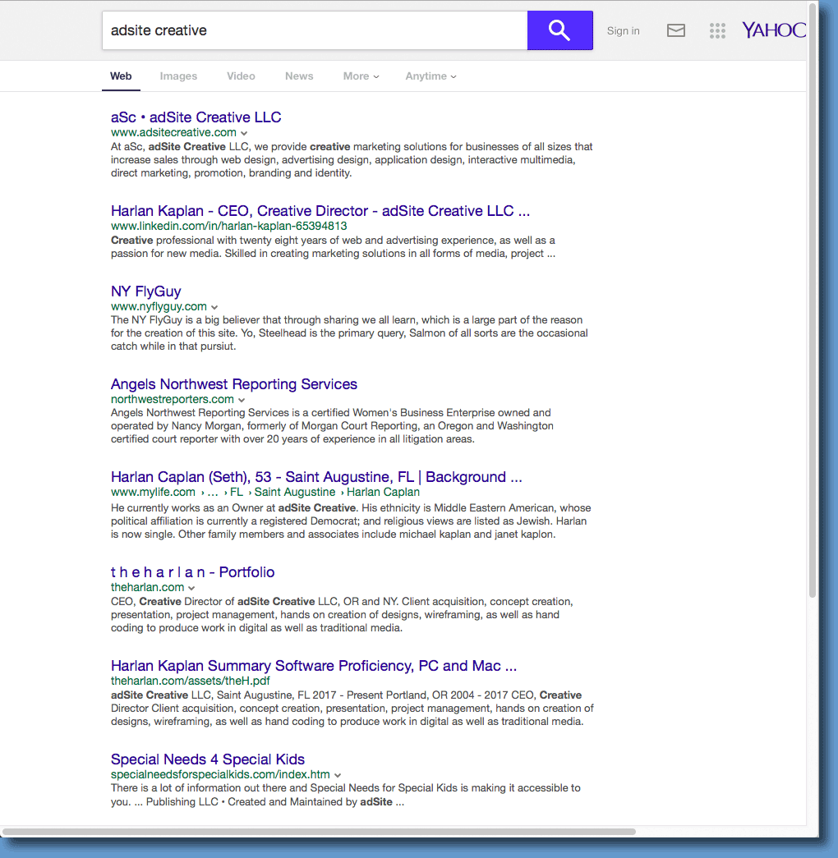Viewport: 838px width, 858px height.
Task: Open Harlan Caplan (Seth), 53 result
Action: [x=316, y=476]
